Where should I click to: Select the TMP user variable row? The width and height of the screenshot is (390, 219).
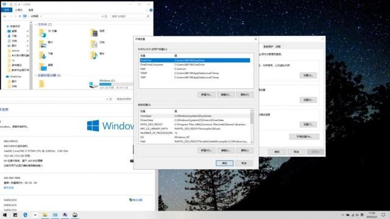tap(195, 77)
